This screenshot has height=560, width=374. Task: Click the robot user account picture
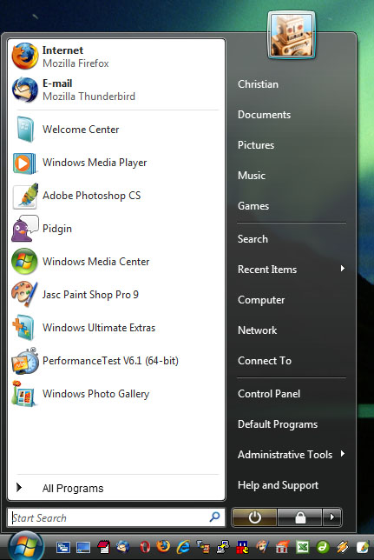click(292, 36)
